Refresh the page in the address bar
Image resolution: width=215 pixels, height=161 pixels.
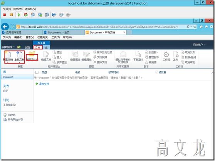(x=195, y=27)
